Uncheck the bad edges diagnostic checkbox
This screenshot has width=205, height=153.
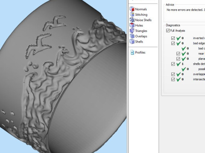click(173, 43)
